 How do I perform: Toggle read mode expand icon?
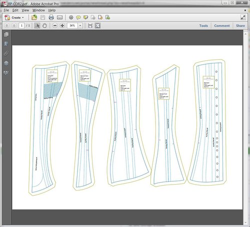click(x=243, y=17)
